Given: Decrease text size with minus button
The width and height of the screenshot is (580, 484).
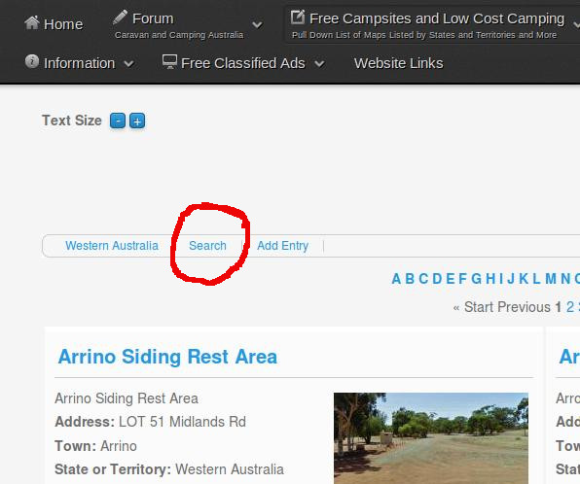Looking at the screenshot, I should pyautogui.click(x=118, y=121).
